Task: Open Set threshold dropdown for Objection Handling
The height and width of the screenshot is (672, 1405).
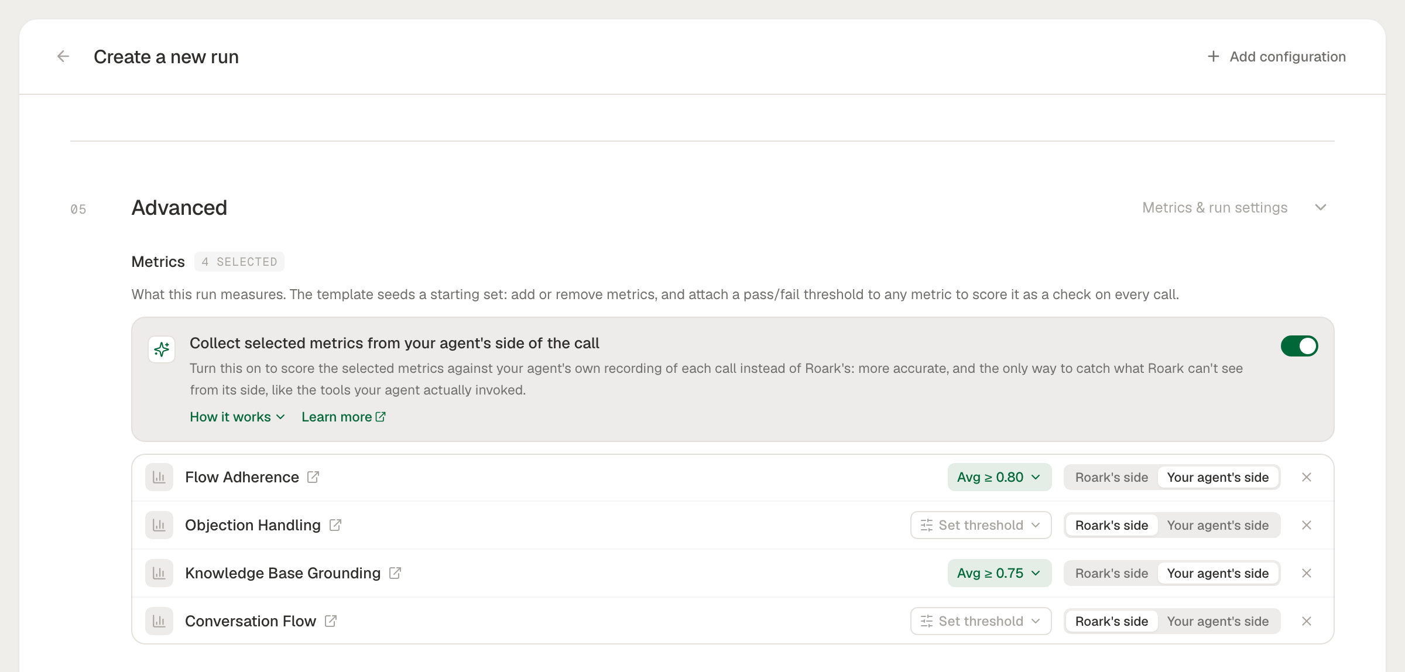Action: (x=981, y=525)
